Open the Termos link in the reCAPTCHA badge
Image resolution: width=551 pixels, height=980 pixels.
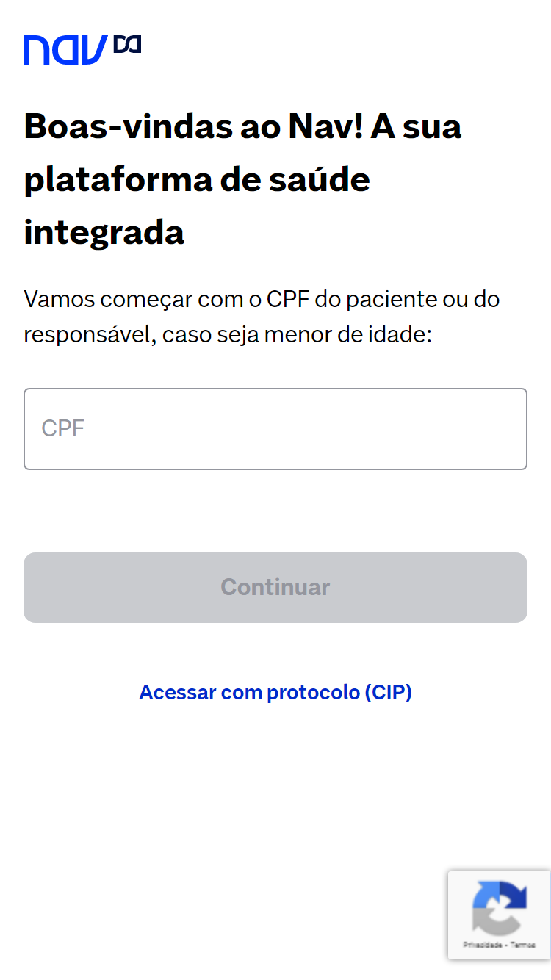tap(523, 943)
